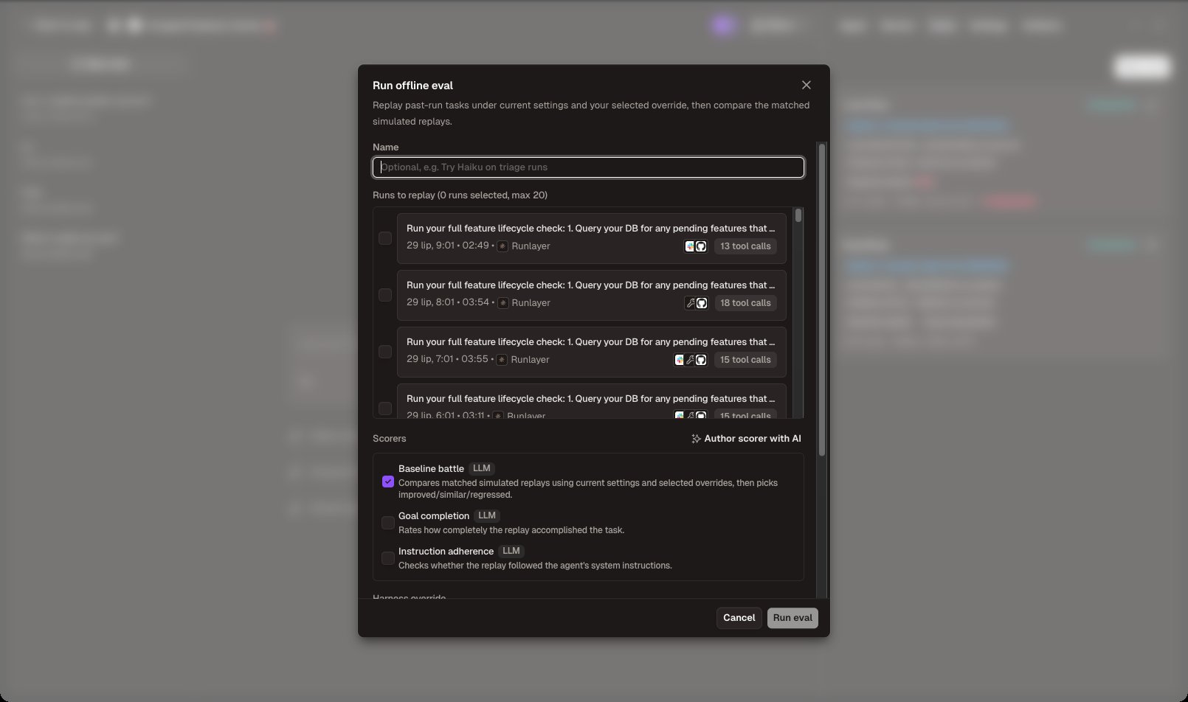Click the Runlayer icon in the 8:01 run
The height and width of the screenshot is (702, 1188).
point(503,303)
